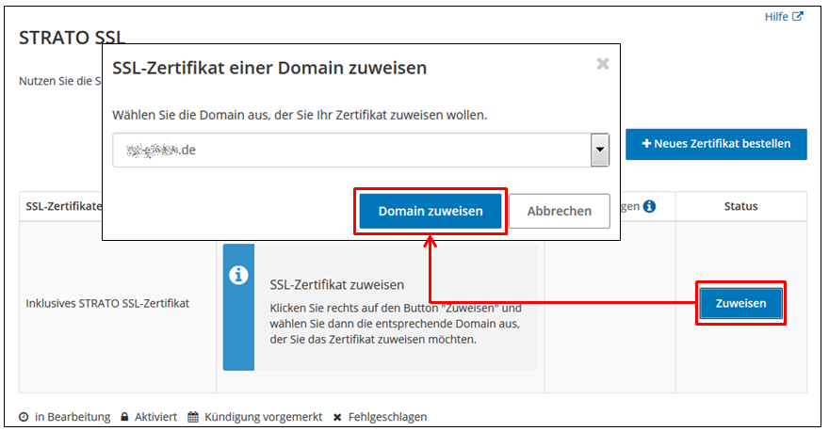Click the dialog title SSL-Zertifikat einer Domain zuweisen

point(269,68)
